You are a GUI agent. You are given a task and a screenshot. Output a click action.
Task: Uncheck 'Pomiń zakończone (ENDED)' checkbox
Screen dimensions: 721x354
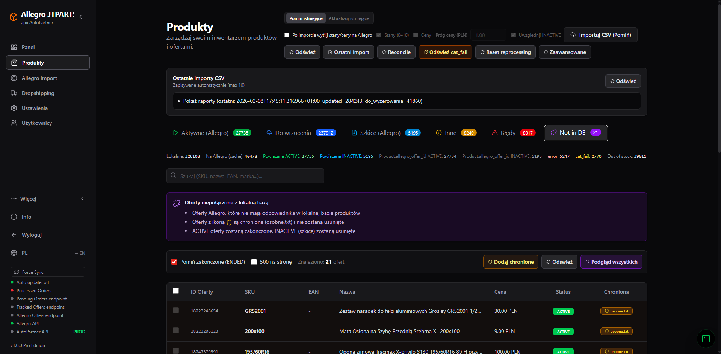[174, 262]
